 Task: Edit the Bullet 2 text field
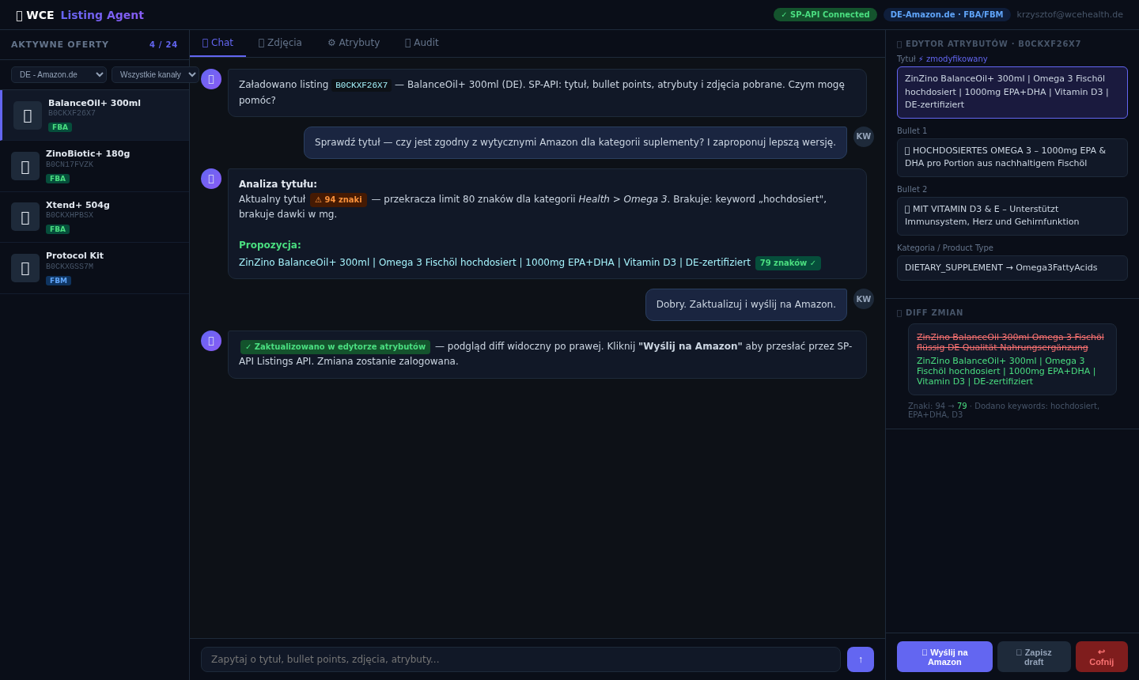tap(1012, 216)
